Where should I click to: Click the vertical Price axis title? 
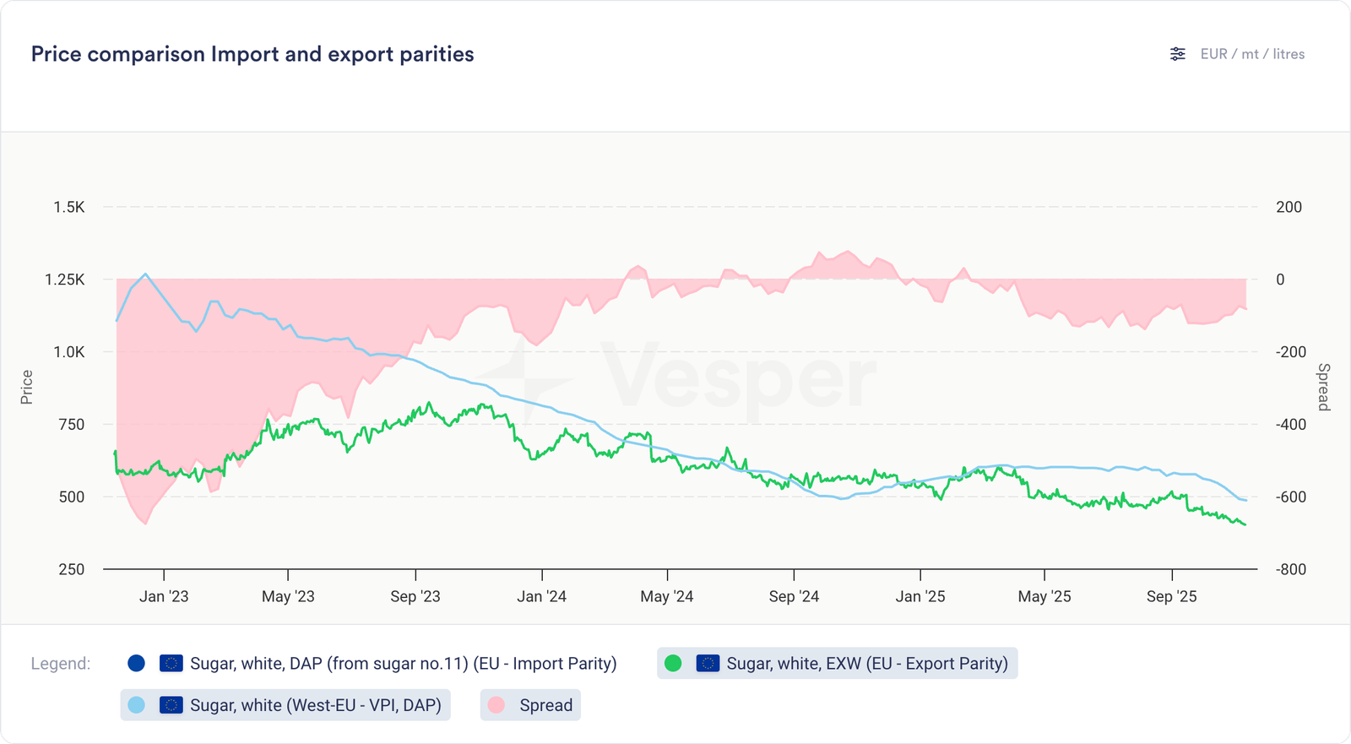coord(27,387)
